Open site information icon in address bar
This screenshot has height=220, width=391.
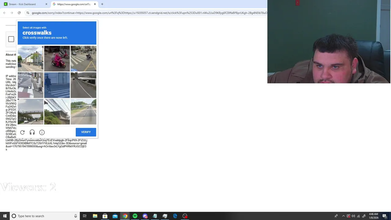coord(28,13)
